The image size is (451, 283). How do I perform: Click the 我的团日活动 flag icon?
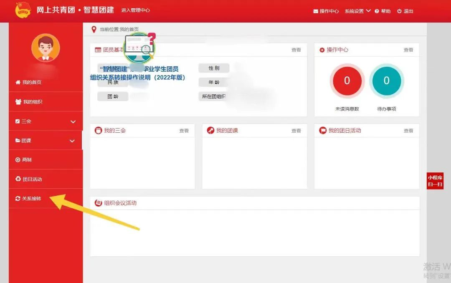click(323, 131)
